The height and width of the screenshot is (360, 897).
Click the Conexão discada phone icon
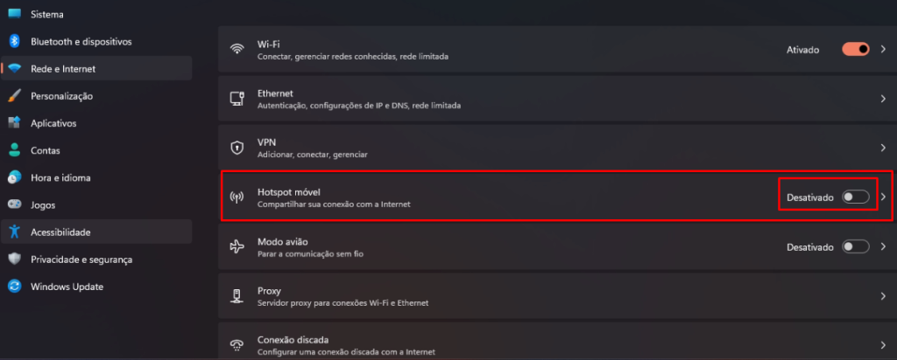click(237, 344)
